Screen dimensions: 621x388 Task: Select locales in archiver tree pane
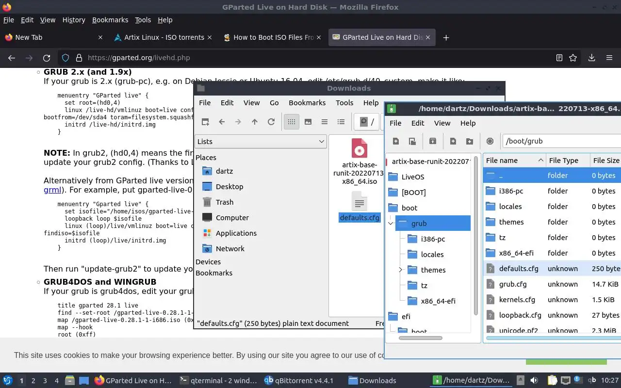(432, 255)
